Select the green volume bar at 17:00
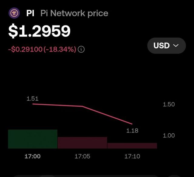Screen dimensions: 194x177 point(32,139)
